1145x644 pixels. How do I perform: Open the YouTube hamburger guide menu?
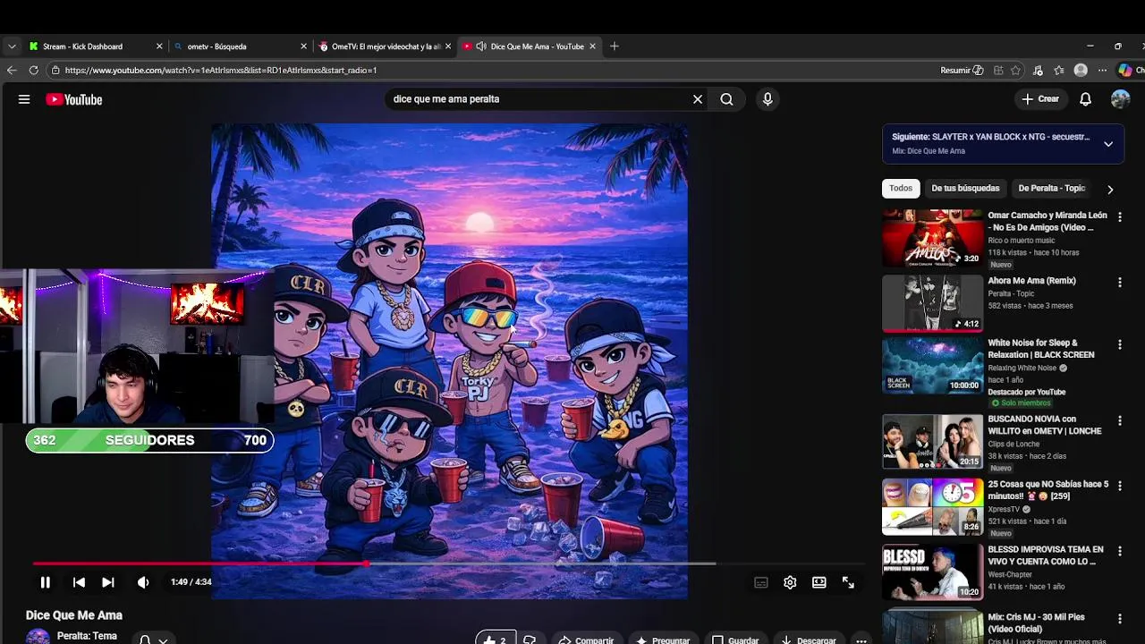(24, 99)
